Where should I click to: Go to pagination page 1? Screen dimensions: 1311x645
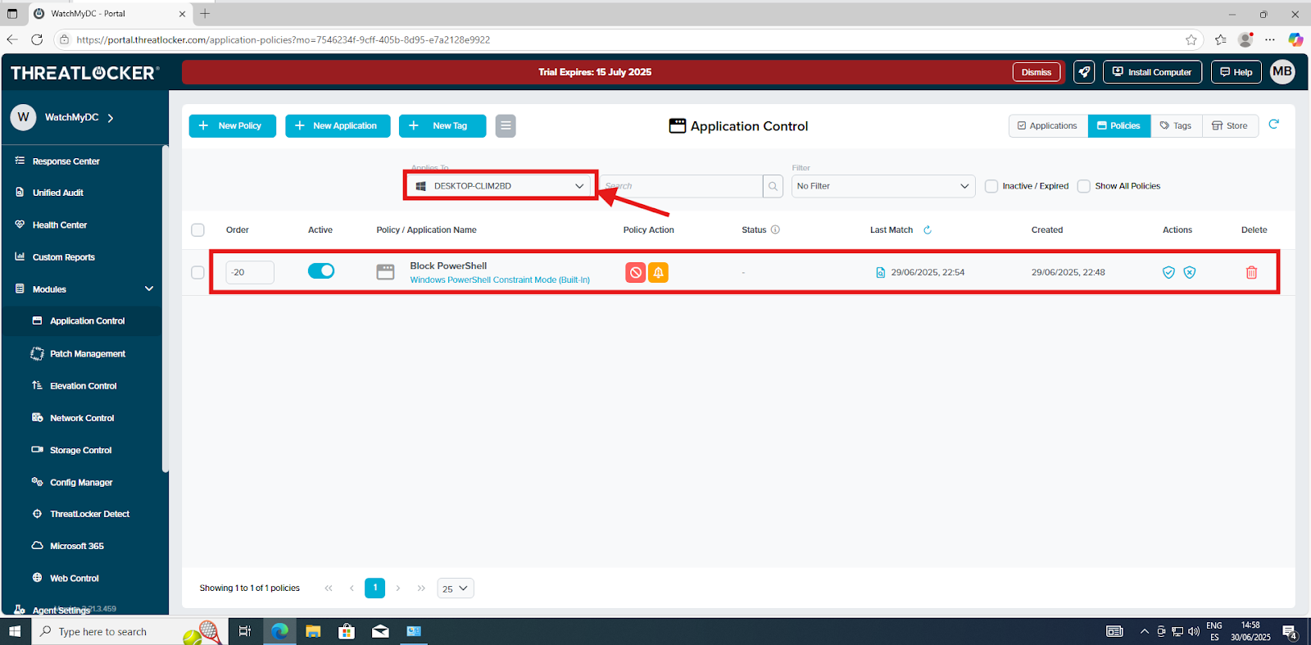coord(374,588)
